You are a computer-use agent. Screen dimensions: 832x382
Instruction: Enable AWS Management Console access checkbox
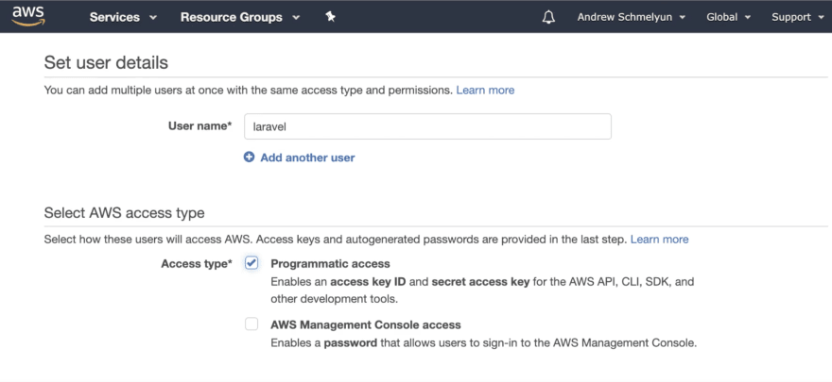tap(251, 324)
